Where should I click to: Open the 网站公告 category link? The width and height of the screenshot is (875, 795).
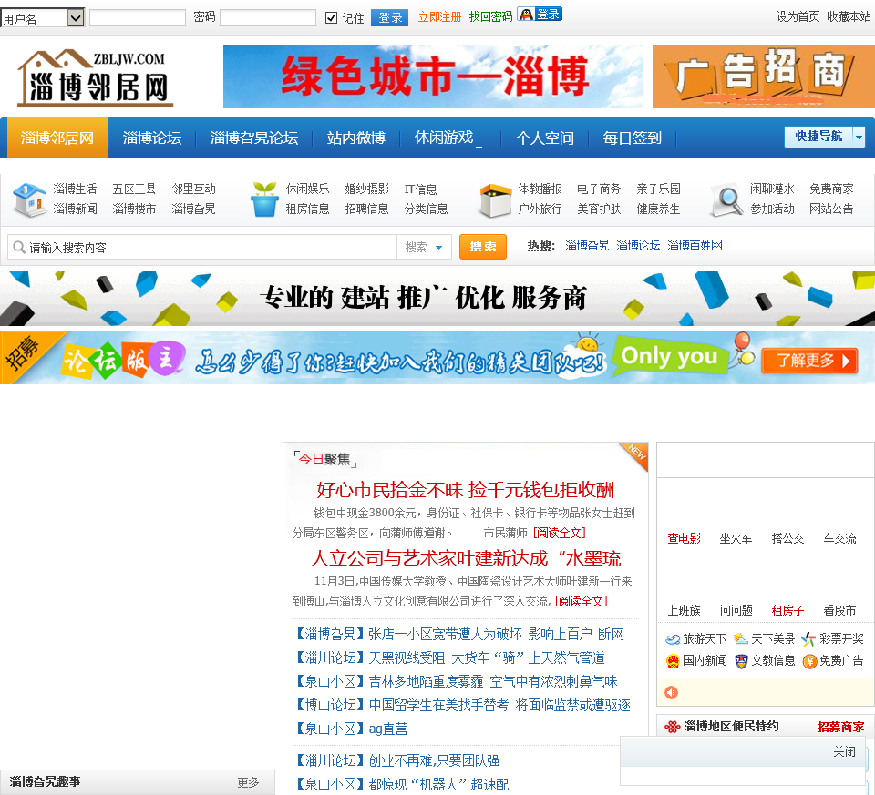(x=831, y=209)
